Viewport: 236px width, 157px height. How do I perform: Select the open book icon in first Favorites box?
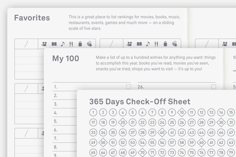point(54,44)
